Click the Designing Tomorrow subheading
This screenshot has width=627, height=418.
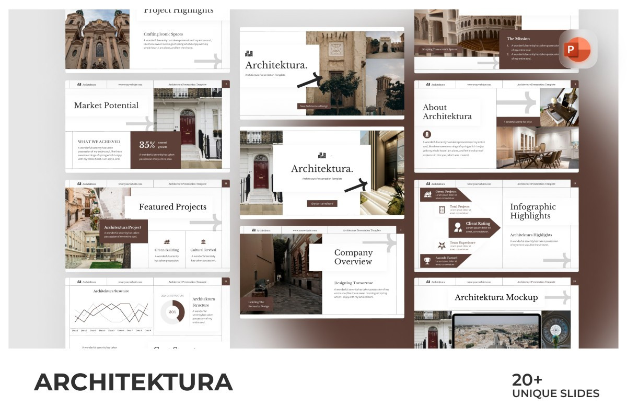tap(354, 283)
